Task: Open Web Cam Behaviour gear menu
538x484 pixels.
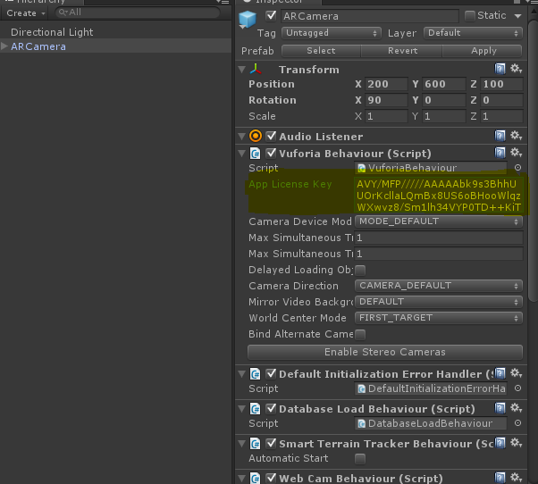Action: point(516,477)
